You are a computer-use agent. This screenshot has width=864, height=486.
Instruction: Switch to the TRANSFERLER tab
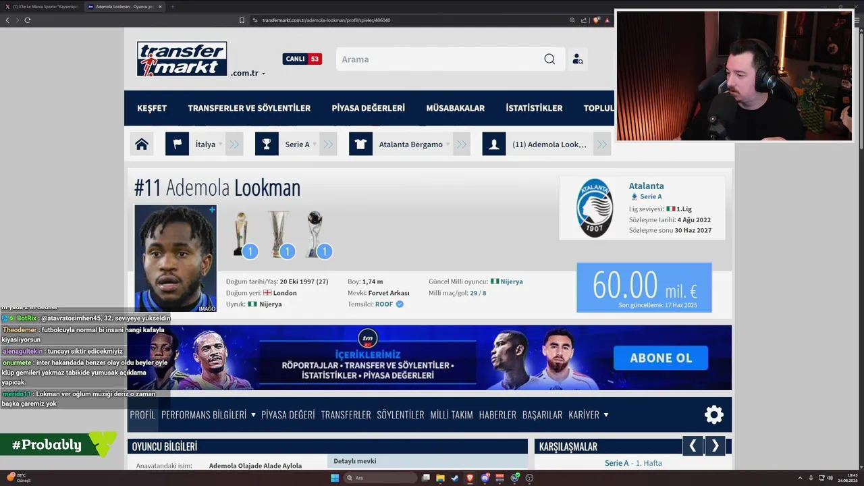click(x=346, y=414)
